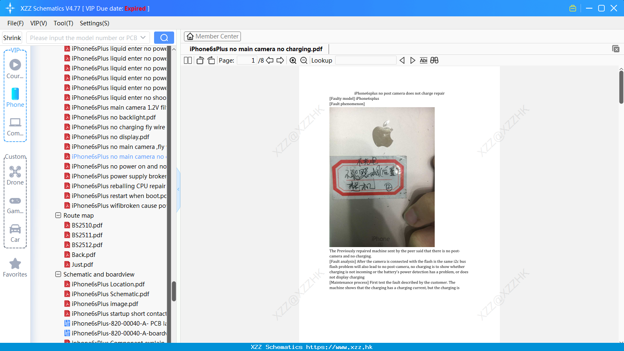Collapse the Route map tree node
Screen dimensions: 624x351
58,215
